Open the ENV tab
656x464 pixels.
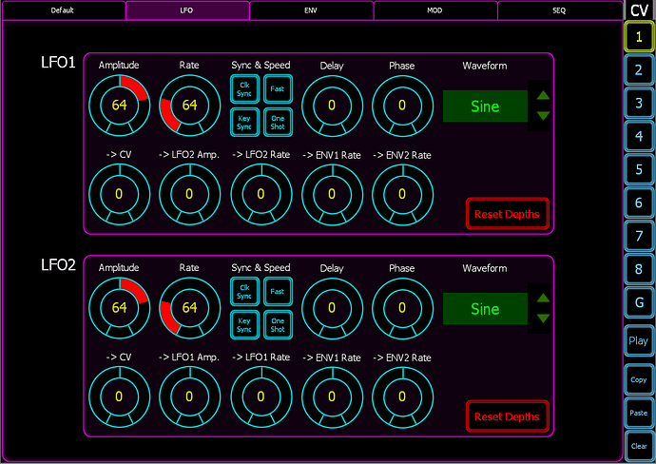[311, 10]
